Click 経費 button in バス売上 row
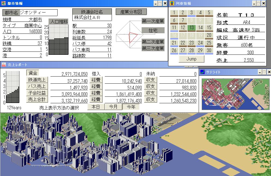 pyautogui.click(x=96, y=86)
